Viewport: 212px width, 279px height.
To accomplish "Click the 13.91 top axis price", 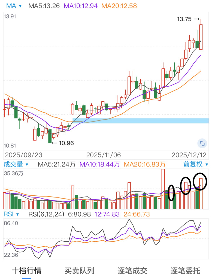I will point(10,17).
